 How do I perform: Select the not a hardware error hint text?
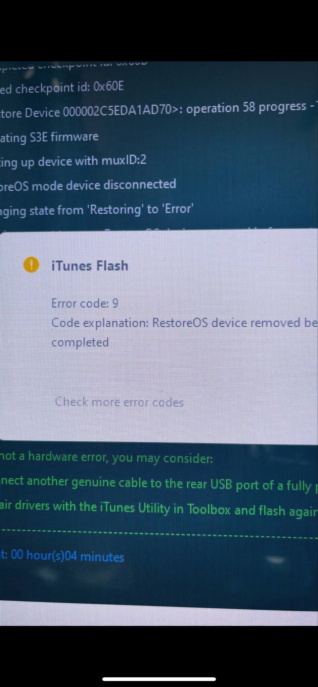(x=106, y=458)
